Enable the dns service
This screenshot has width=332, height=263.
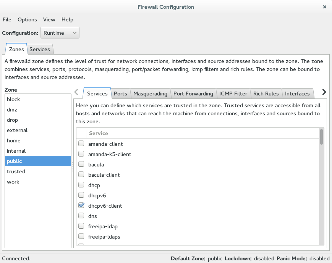click(81, 216)
